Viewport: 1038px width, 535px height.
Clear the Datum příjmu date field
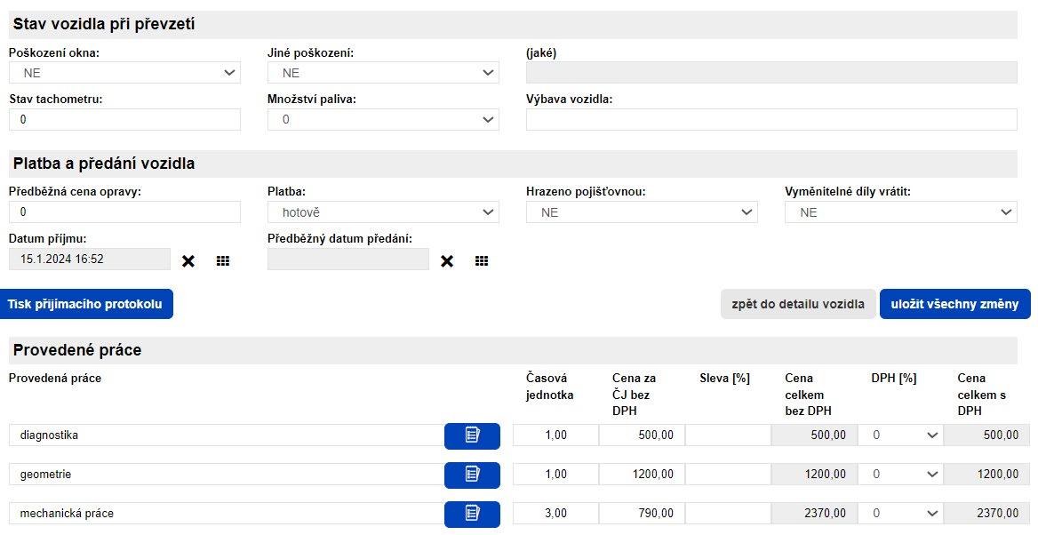[x=188, y=260]
